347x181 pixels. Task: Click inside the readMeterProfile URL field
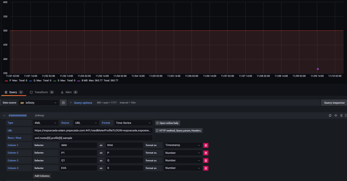click(x=93, y=130)
